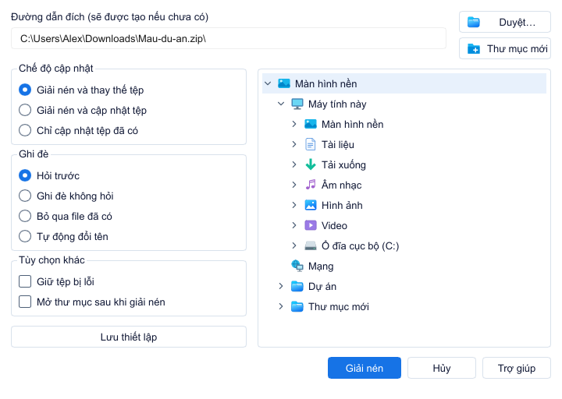Expand the Hình ảnh folder
This screenshot has height=399, width=562.
294,206
